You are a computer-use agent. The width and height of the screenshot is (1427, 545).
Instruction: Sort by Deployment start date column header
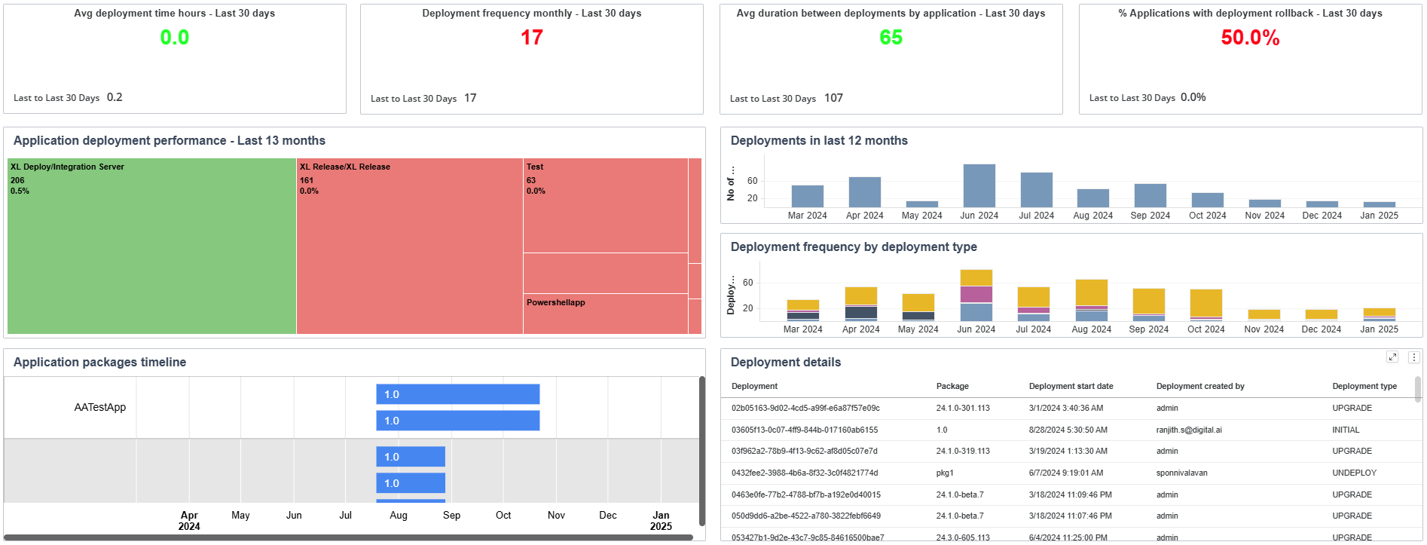point(1071,386)
